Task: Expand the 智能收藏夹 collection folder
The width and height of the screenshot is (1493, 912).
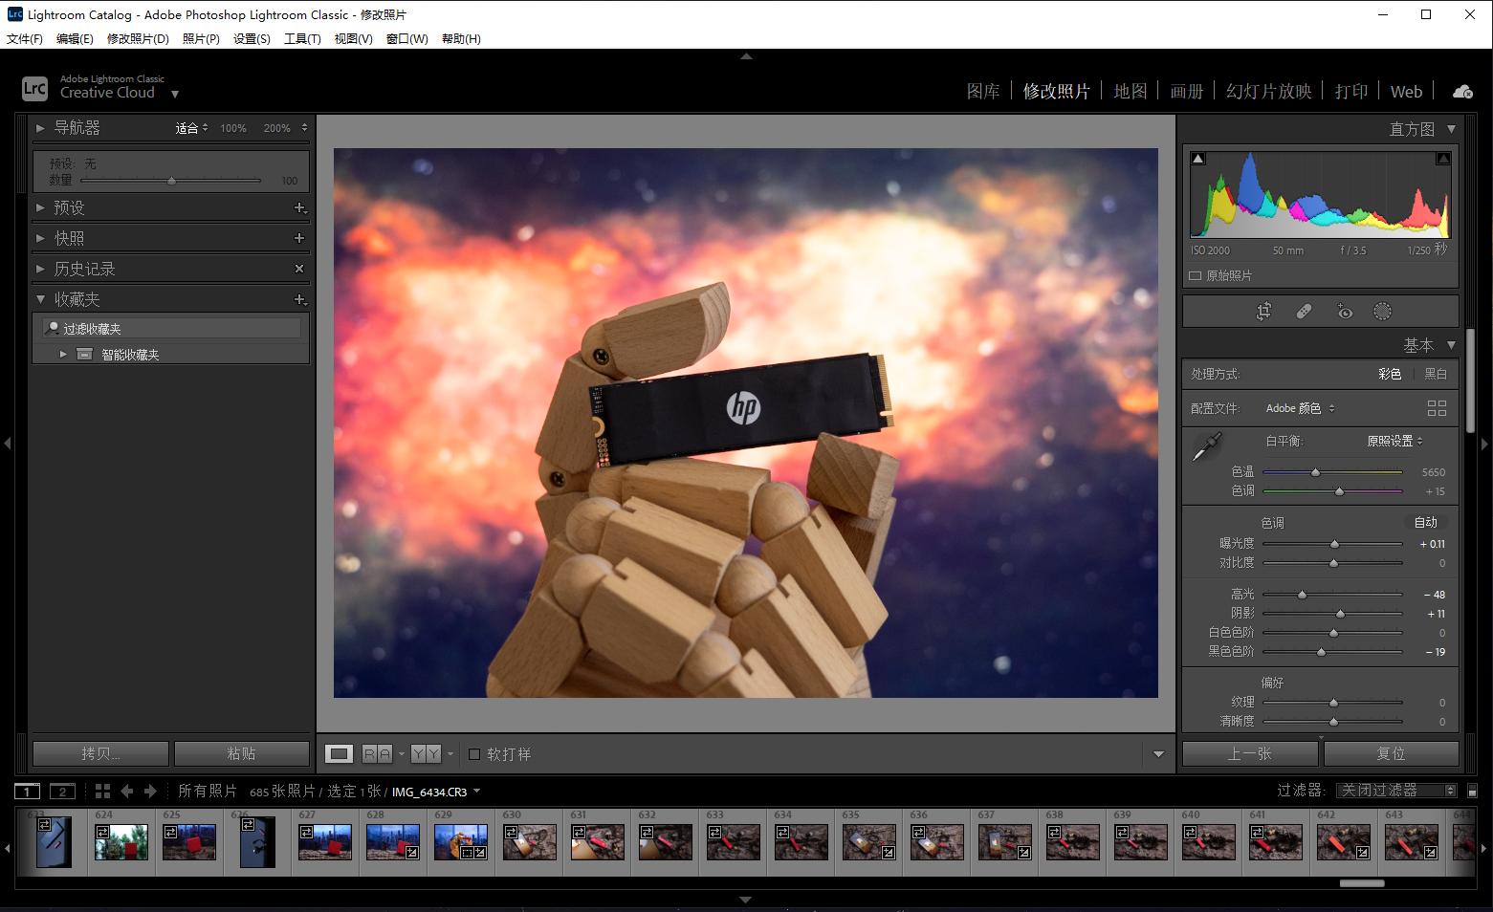Action: 62,353
